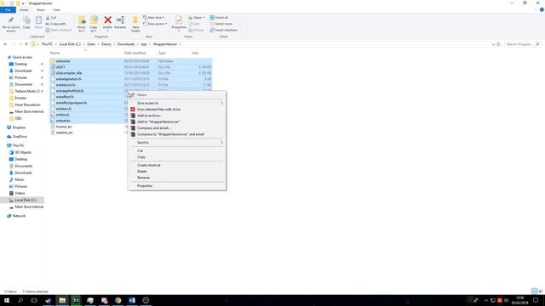
Task: Switch to the Share ribbon tab
Action: tap(41, 9)
